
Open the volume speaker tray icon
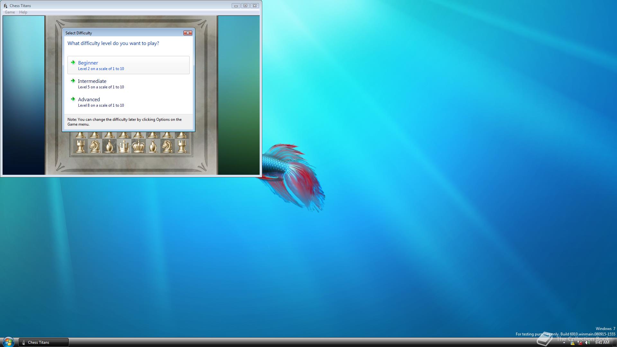tap(588, 343)
